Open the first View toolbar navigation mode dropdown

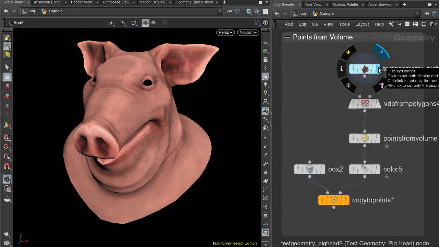point(112,23)
